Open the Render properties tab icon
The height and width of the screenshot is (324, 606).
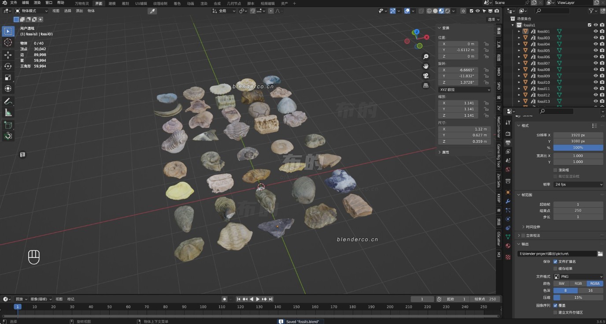(x=508, y=133)
